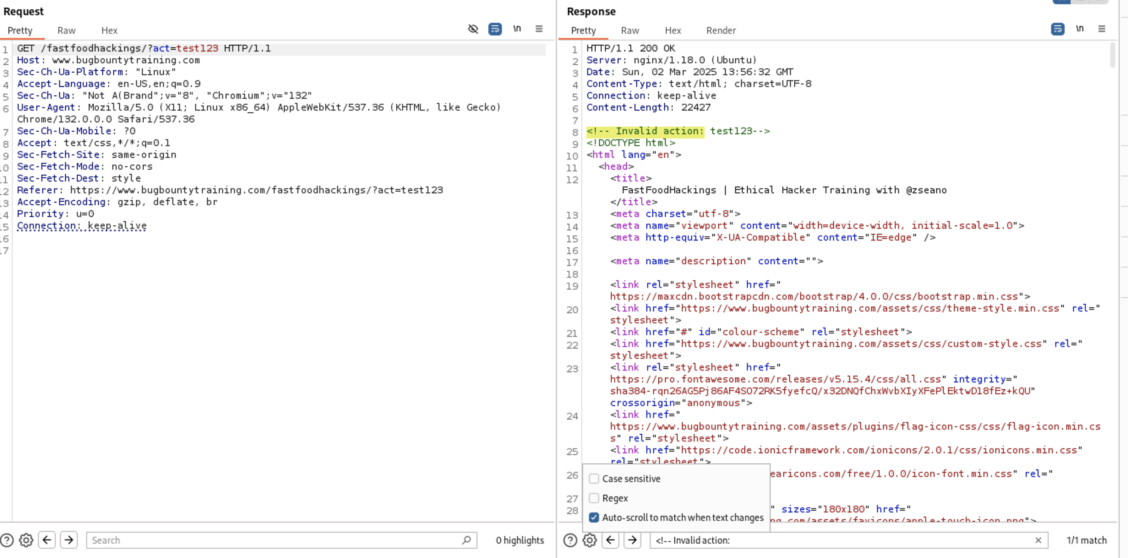Click highlighted Invalid action comment text
The image size is (1128, 558).
coord(646,131)
